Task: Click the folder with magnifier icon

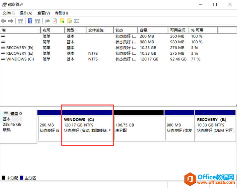Action: pos(69,21)
